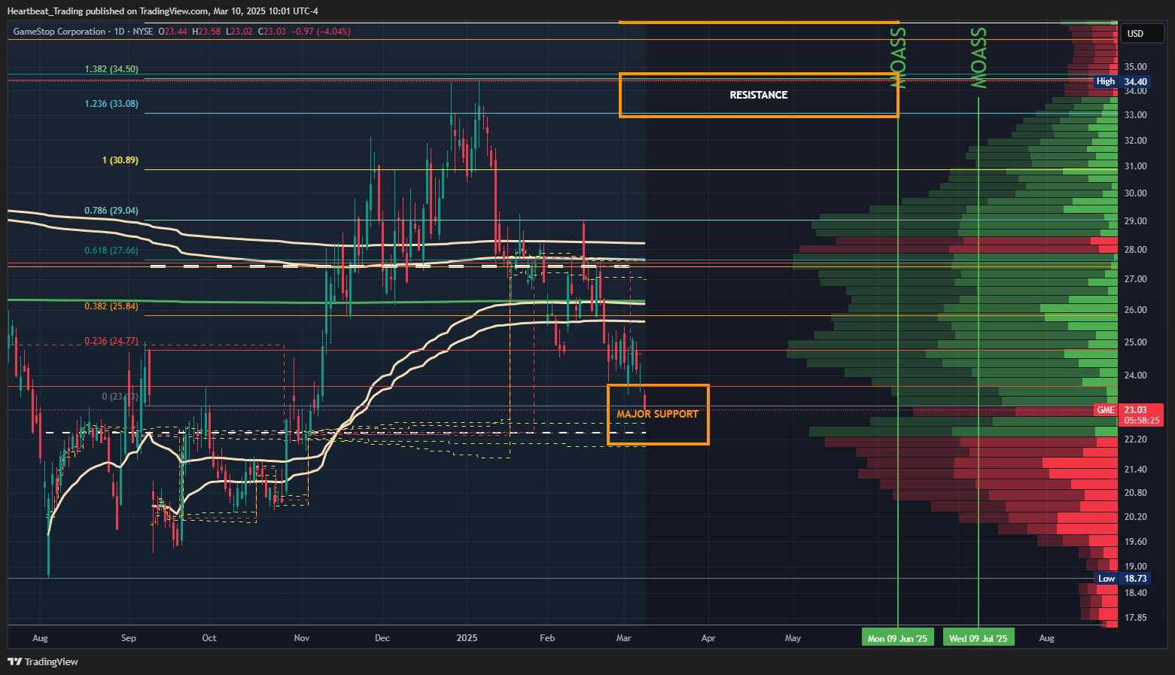Click the 0.382 (25.84) Fibonacci label

point(111,306)
